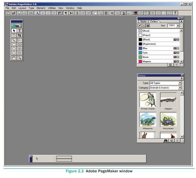The image size is (196, 178).
Task: Select the Pointer tool in the toolbox
Action: pyautogui.click(x=14, y=30)
